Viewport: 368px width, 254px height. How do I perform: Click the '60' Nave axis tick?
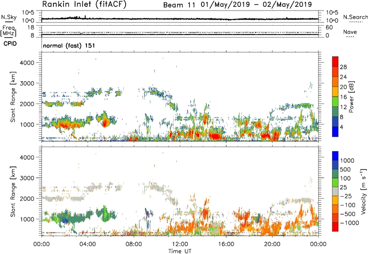point(329,28)
